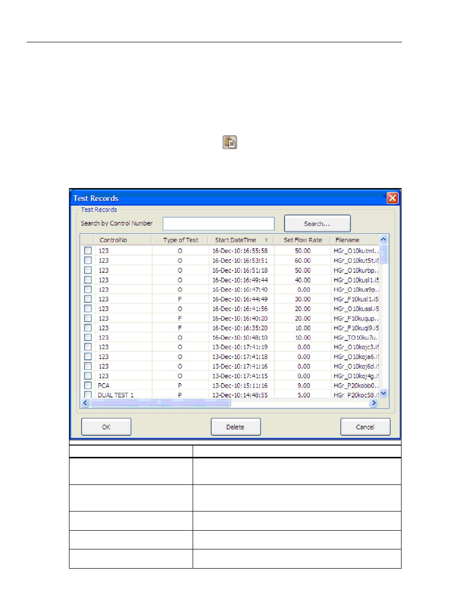470x608 pixels.
Task: Click the test records clipboard icon
Action: coord(230,142)
